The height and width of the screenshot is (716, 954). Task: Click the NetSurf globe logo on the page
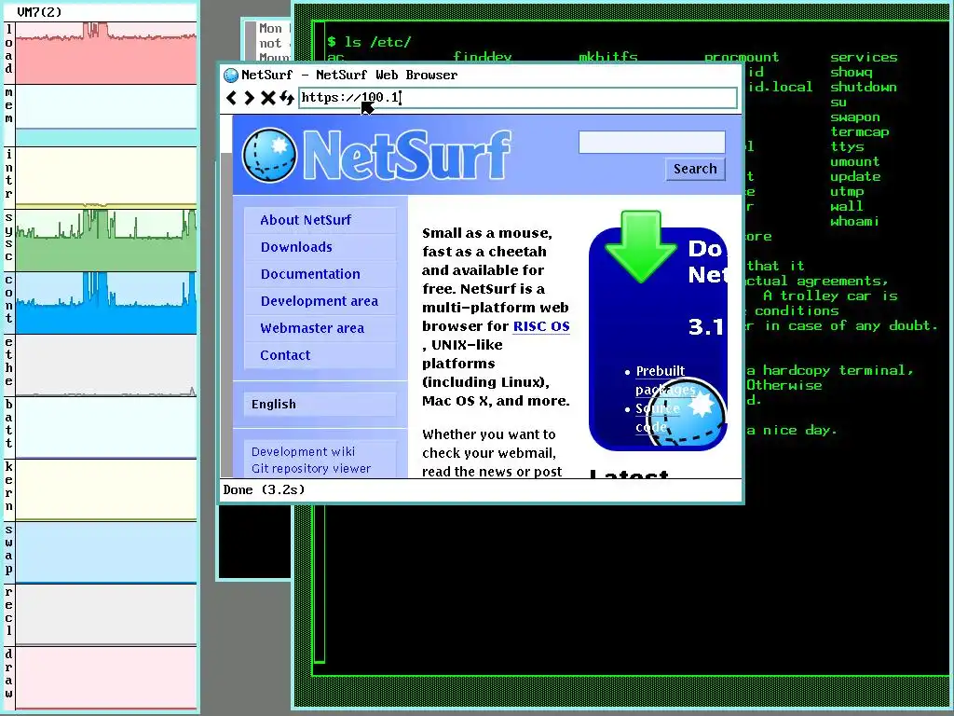pyautogui.click(x=269, y=156)
